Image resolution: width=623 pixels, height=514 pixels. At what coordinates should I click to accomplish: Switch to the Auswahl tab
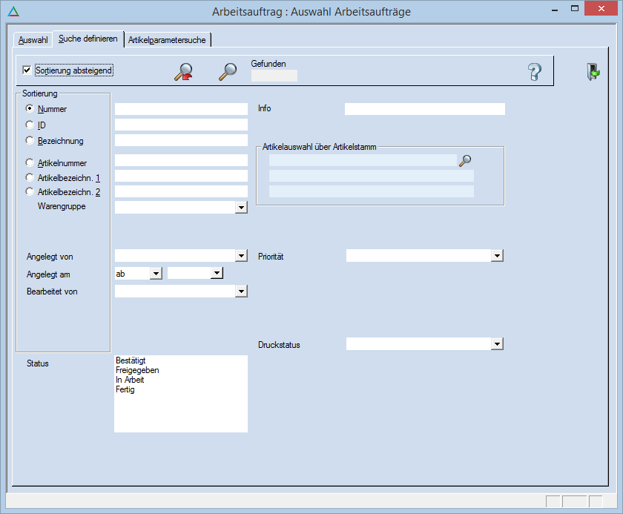(33, 39)
